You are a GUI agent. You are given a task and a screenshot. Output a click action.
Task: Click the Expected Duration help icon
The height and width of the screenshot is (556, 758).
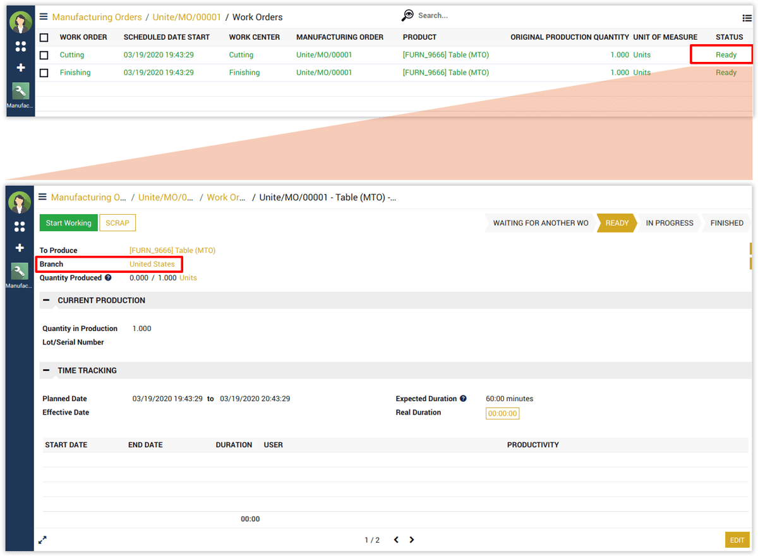(x=463, y=399)
